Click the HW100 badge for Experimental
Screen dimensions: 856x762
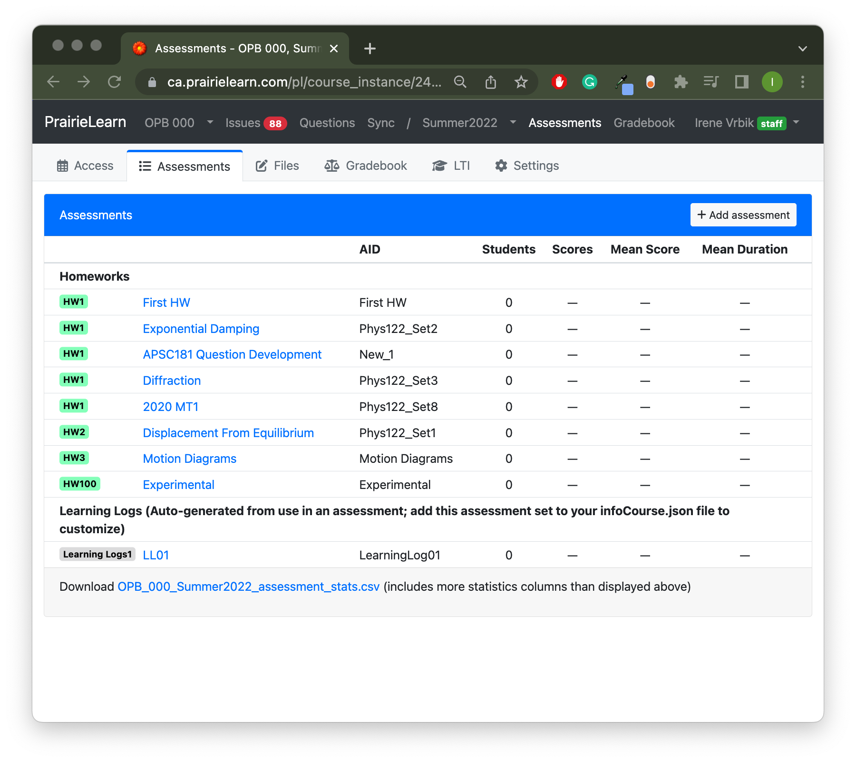[x=80, y=484]
